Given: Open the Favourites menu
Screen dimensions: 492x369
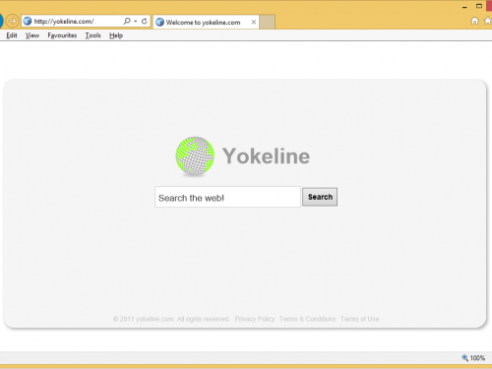Looking at the screenshot, I should tap(62, 35).
